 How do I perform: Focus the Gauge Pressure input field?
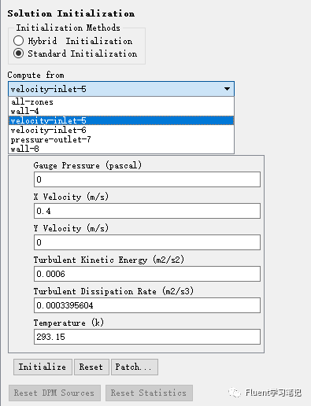coord(147,179)
